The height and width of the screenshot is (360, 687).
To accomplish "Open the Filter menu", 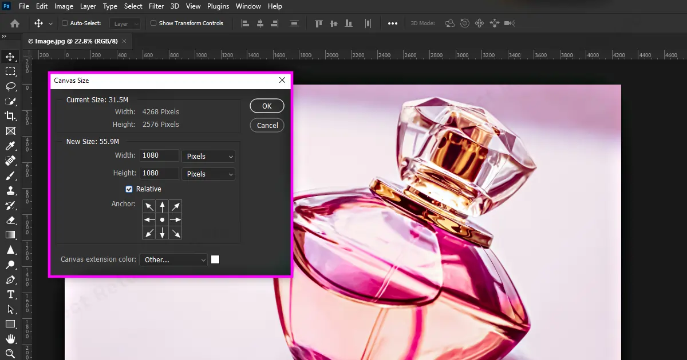I will coord(155,6).
